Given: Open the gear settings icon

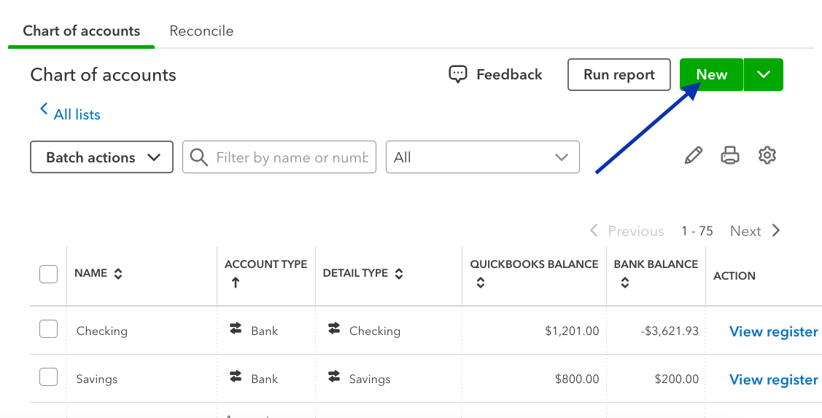Looking at the screenshot, I should click(767, 155).
